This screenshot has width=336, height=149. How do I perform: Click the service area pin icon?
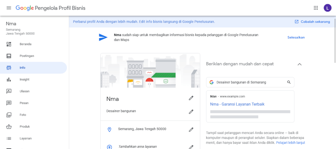(x=109, y=147)
